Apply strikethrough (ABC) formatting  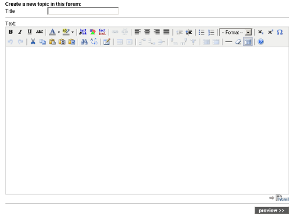(x=39, y=32)
